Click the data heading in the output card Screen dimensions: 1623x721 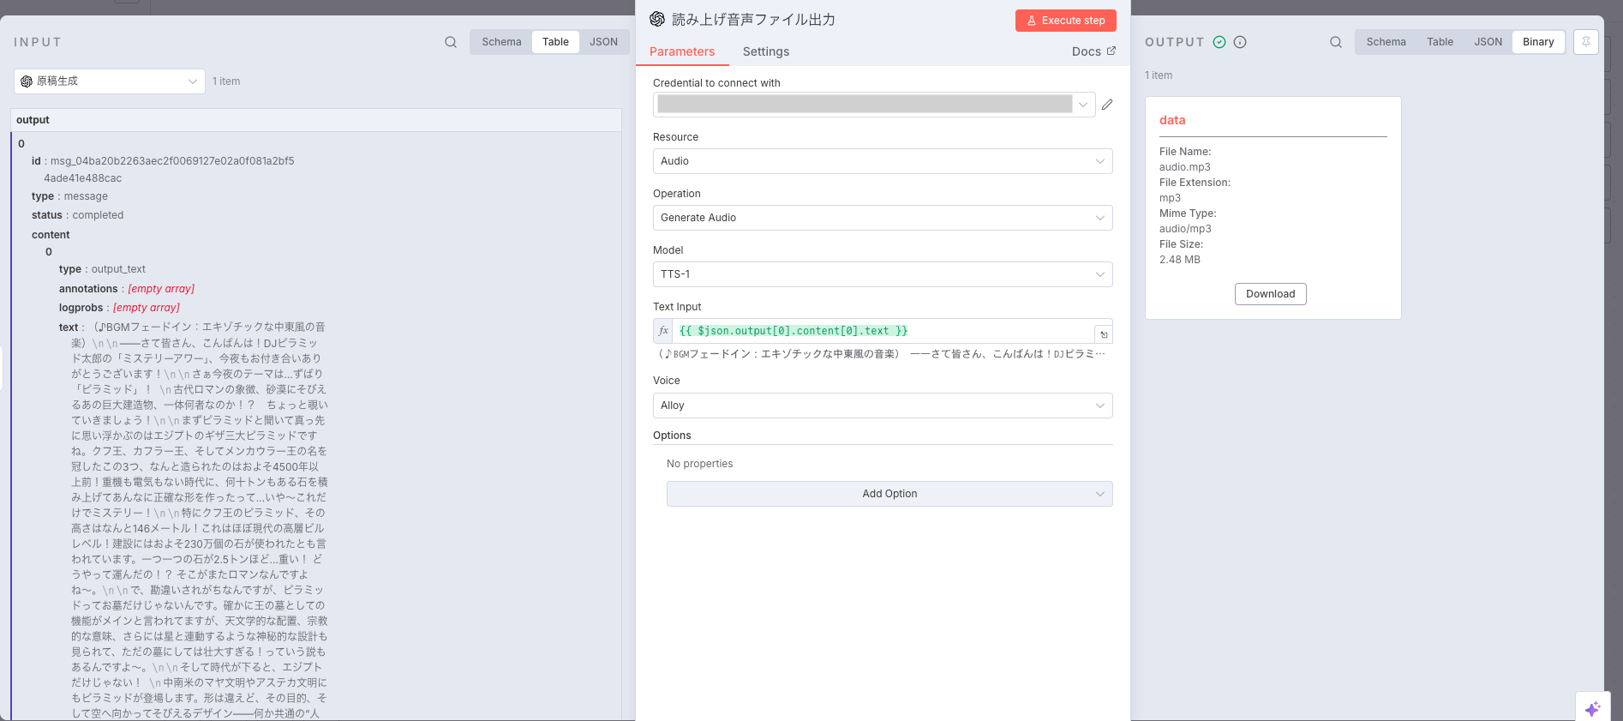tap(1172, 120)
